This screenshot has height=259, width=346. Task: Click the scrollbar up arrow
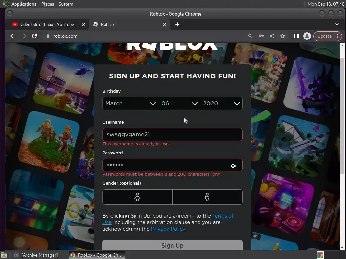point(342,46)
